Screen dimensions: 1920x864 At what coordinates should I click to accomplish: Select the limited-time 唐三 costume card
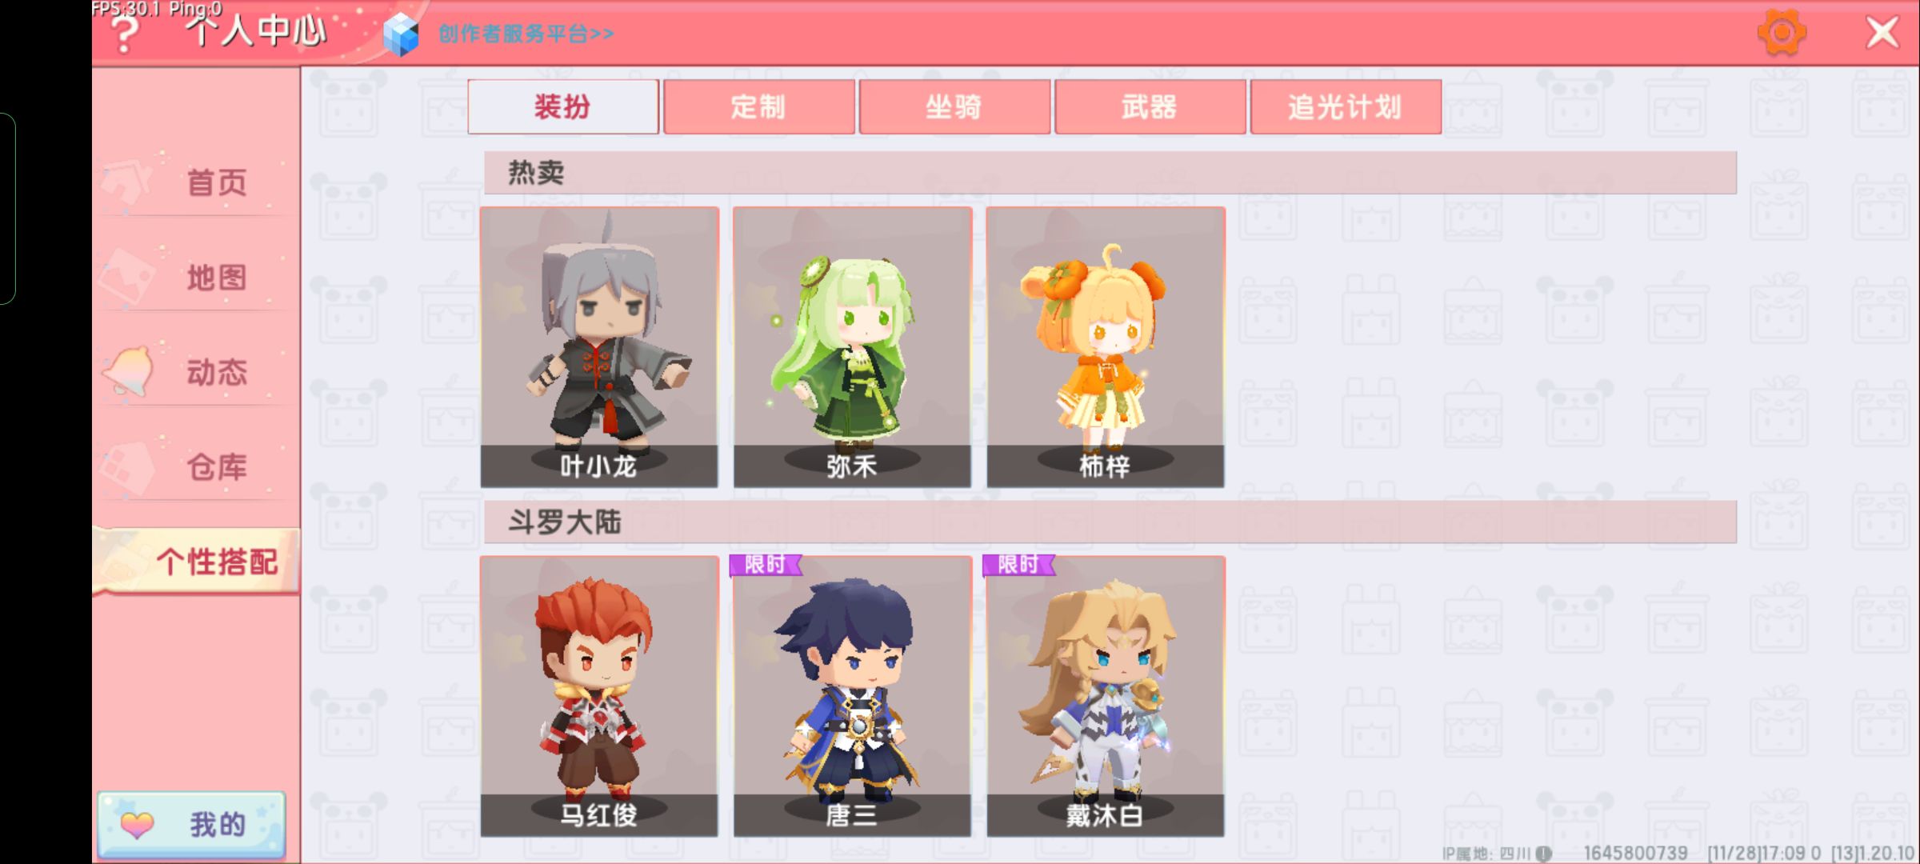point(852,696)
